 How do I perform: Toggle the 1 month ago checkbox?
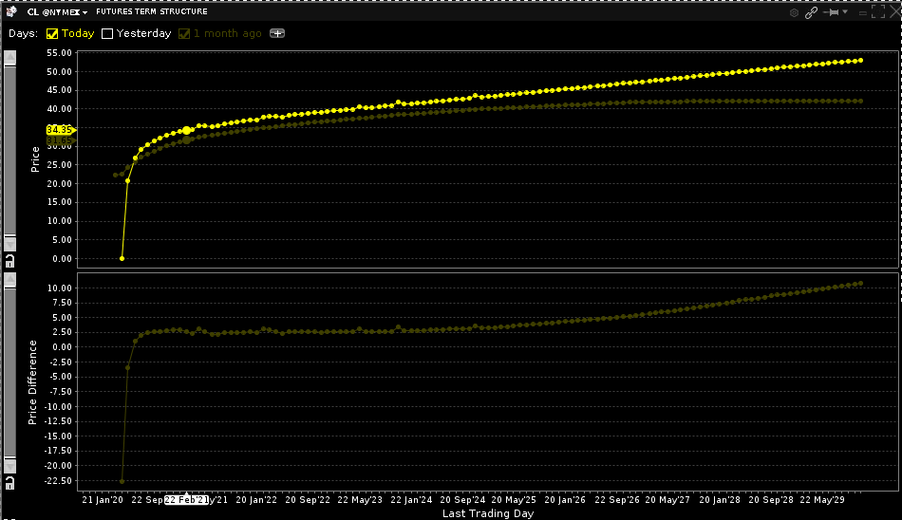(184, 33)
